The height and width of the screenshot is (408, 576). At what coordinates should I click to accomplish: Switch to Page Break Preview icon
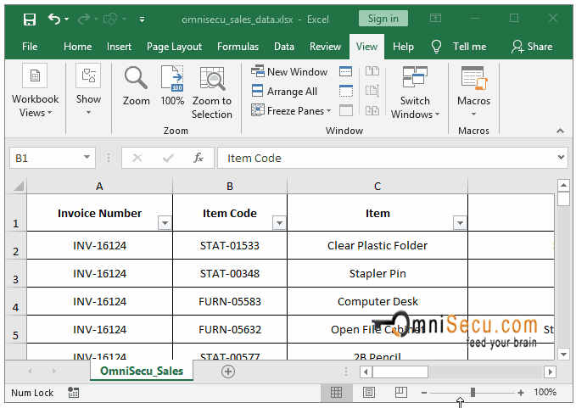pyautogui.click(x=401, y=393)
